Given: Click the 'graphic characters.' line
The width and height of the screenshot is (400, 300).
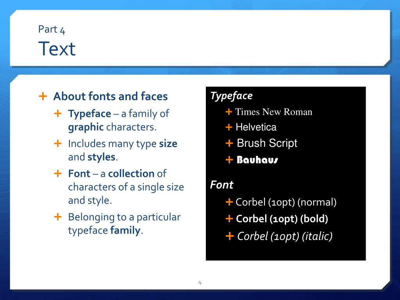Looking at the screenshot, I should [112, 127].
